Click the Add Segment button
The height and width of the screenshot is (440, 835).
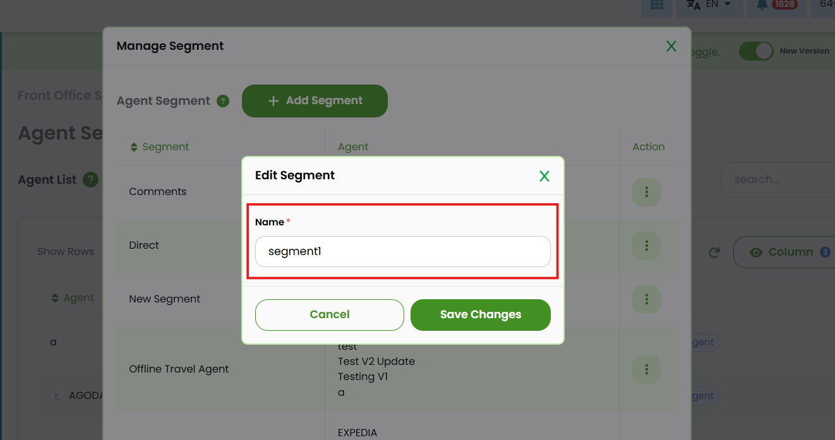315,101
